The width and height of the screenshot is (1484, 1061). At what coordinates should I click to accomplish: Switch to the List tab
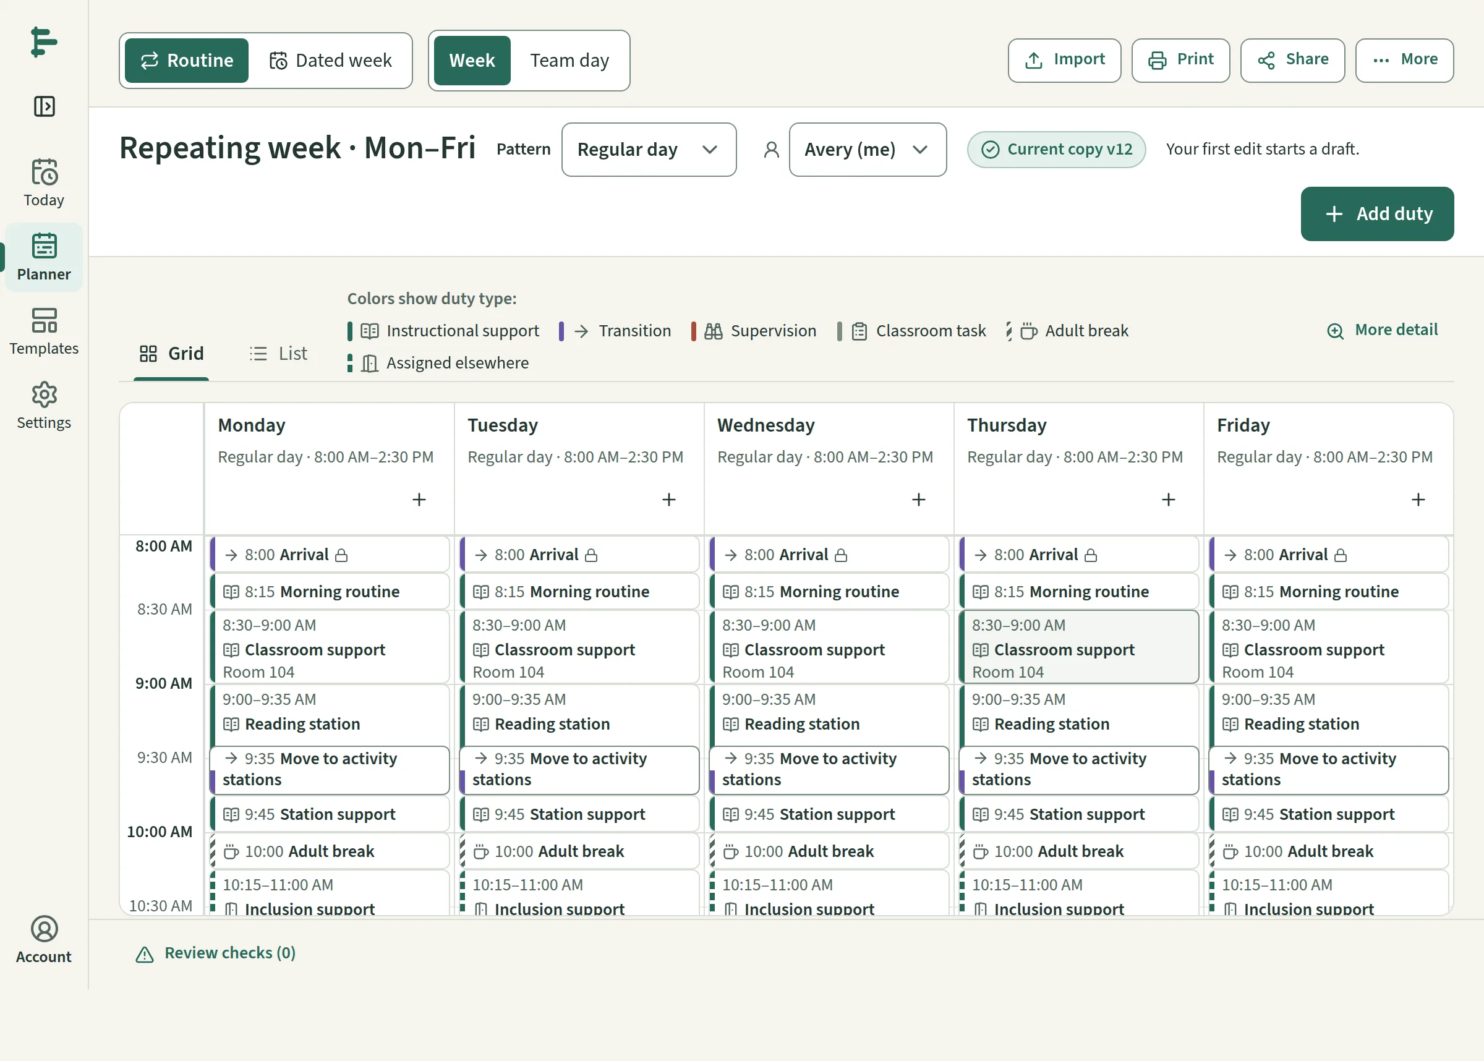[x=278, y=354]
